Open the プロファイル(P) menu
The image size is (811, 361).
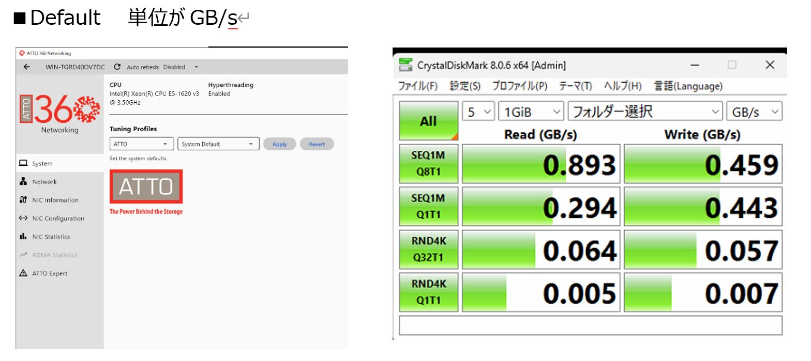pos(519,86)
